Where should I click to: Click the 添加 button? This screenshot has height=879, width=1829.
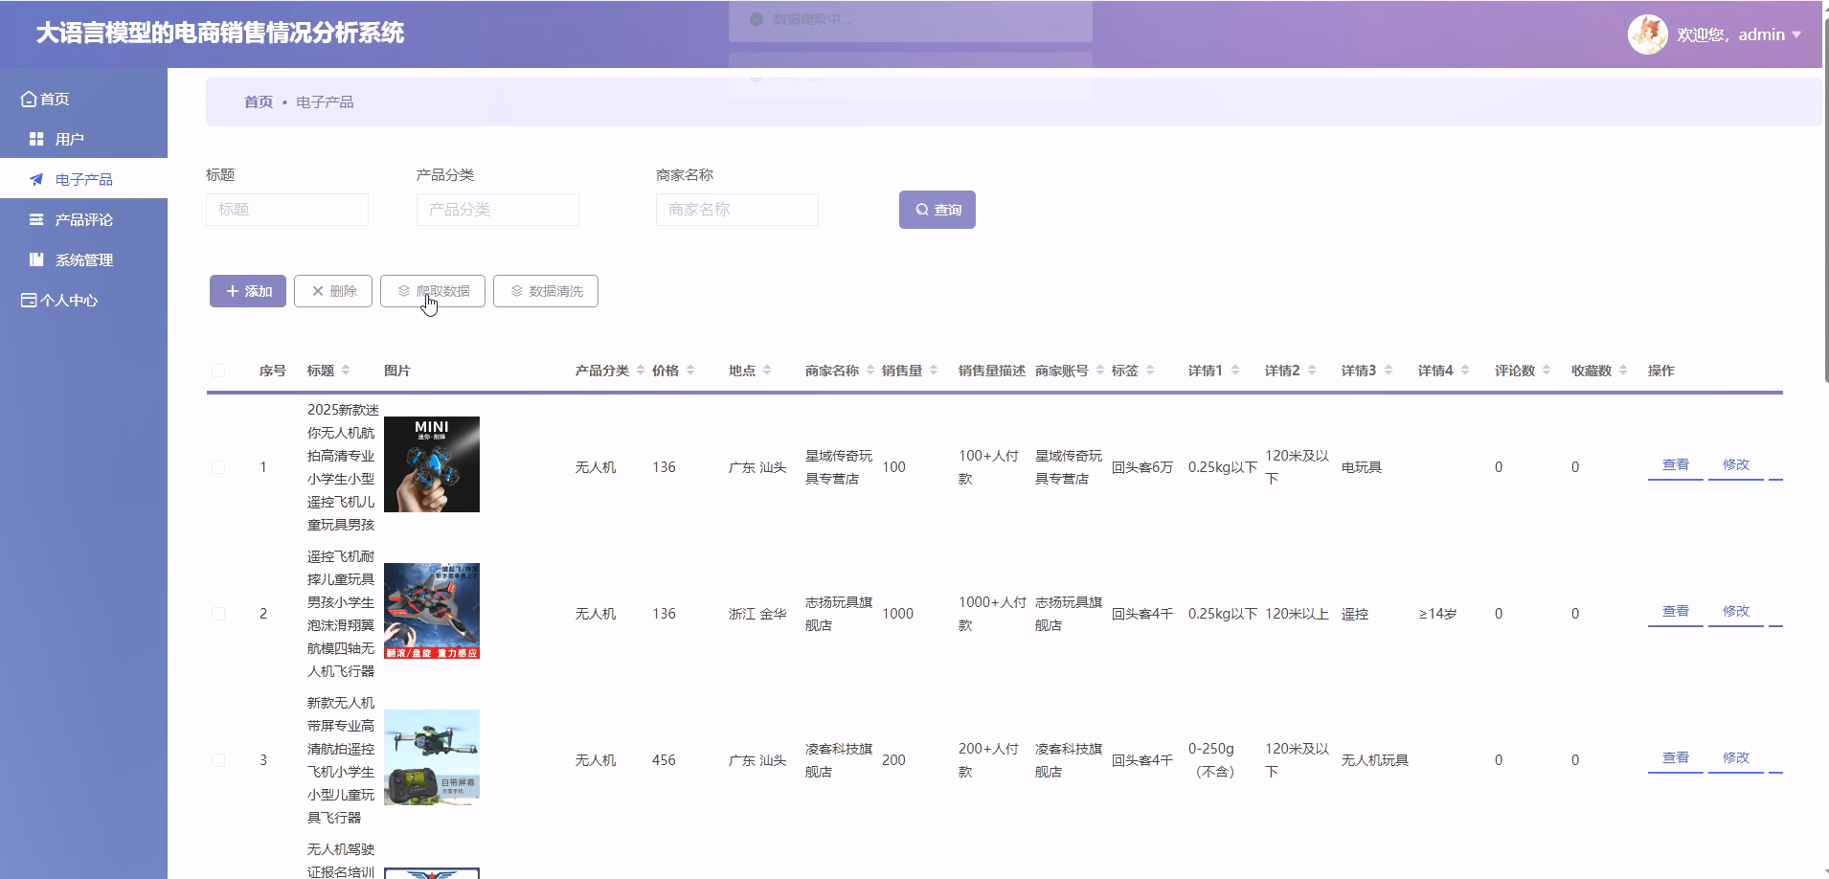pyautogui.click(x=248, y=291)
